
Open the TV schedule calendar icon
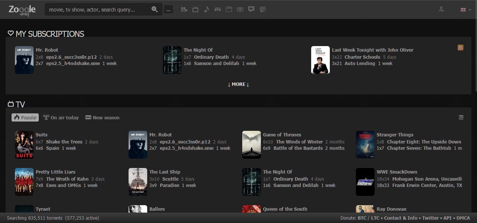pyautogui.click(x=461, y=117)
